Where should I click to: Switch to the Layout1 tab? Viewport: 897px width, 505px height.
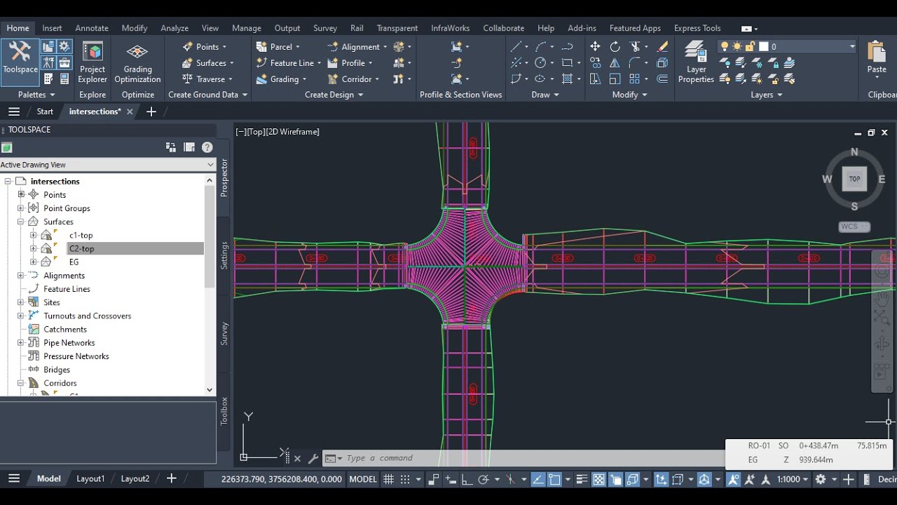[x=90, y=478]
